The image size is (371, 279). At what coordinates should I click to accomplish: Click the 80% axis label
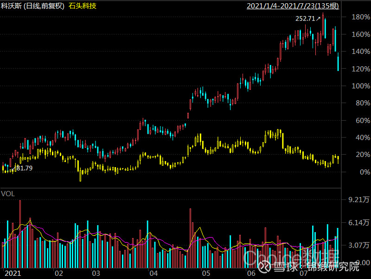[363, 103]
